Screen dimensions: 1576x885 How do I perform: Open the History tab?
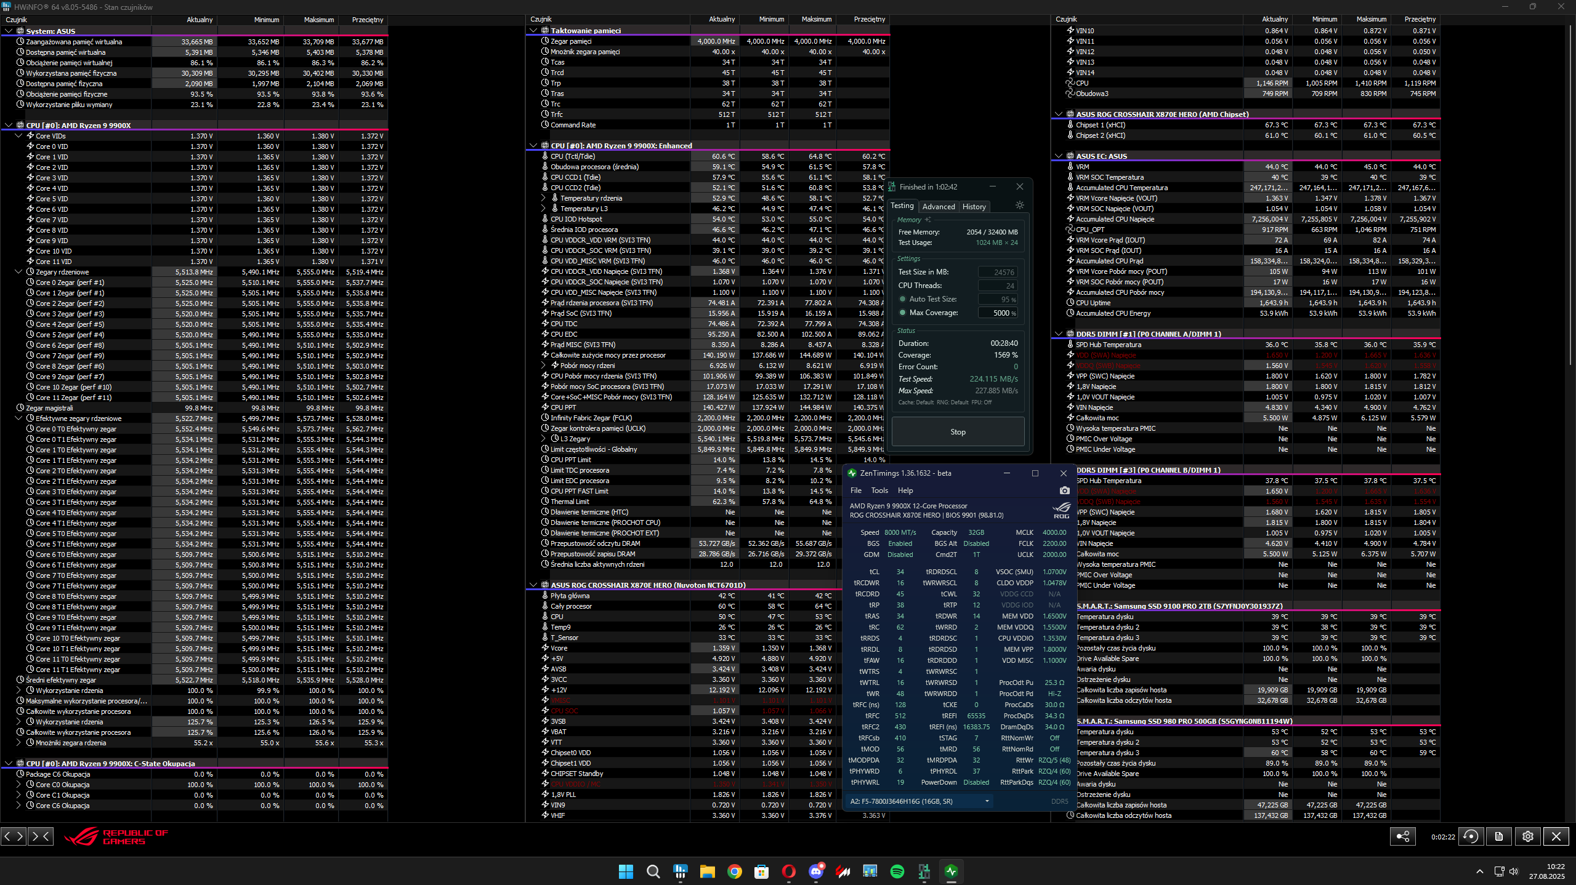974,207
